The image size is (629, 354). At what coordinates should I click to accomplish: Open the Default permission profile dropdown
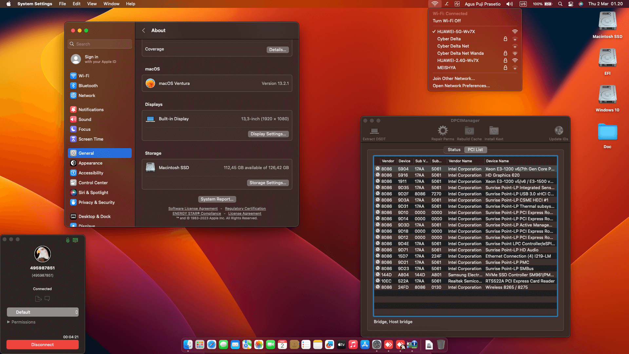click(43, 312)
